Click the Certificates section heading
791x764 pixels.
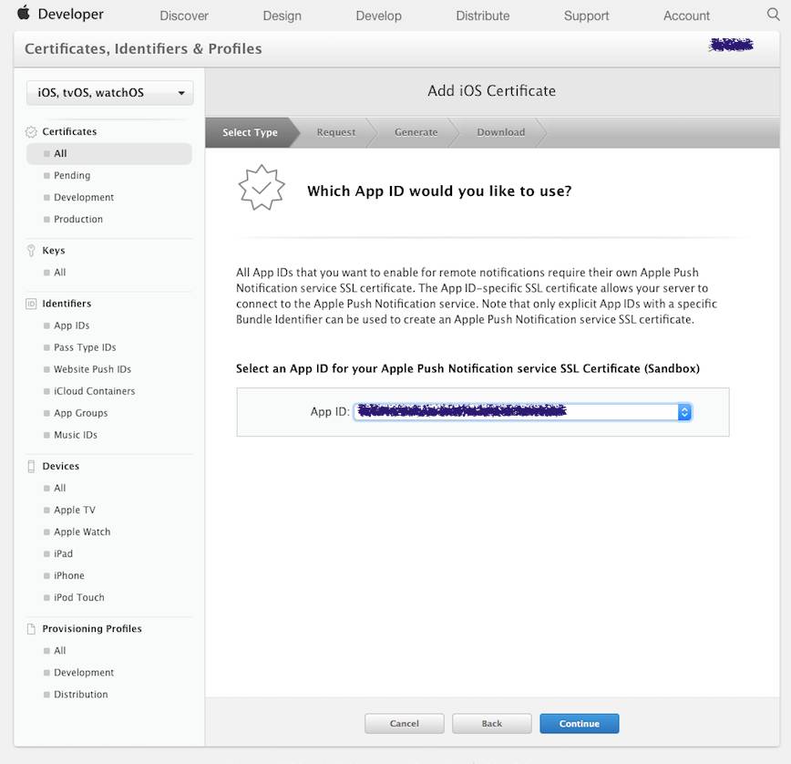tap(69, 131)
